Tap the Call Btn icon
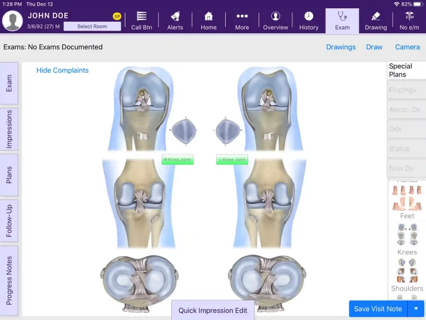426x320 pixels. click(141, 21)
